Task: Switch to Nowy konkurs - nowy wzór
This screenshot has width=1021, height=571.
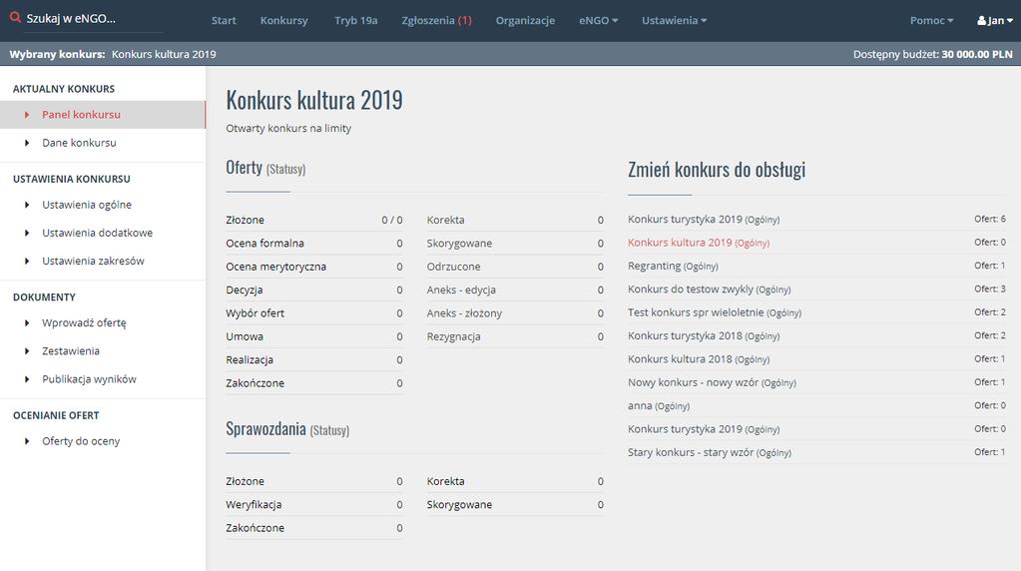Action: [x=816, y=382]
